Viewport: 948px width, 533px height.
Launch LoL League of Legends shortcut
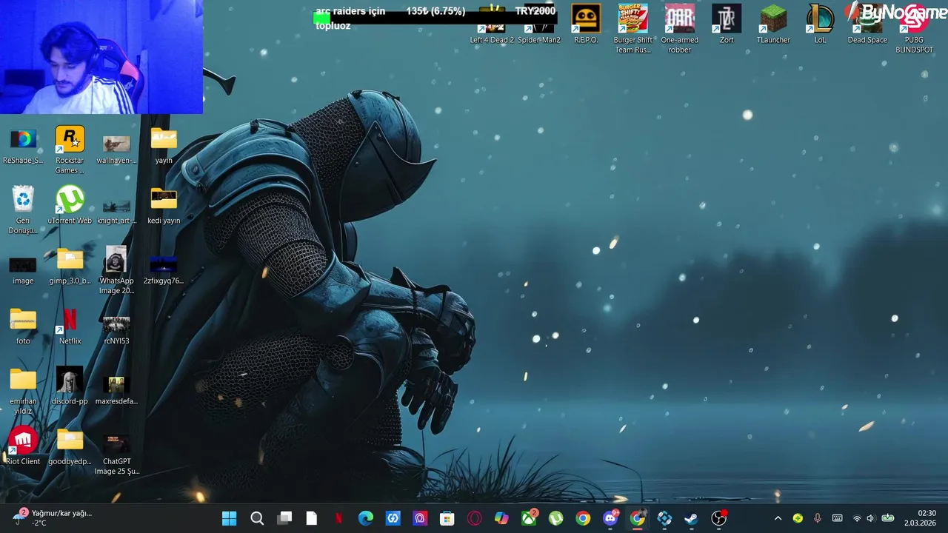[x=820, y=24]
